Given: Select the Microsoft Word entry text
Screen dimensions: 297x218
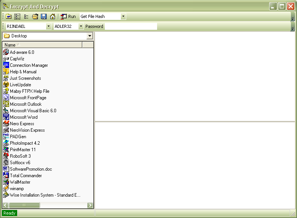Looking at the screenshot, I should 24,117.
